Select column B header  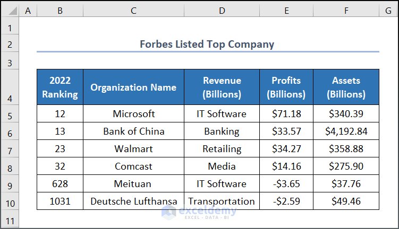pyautogui.click(x=60, y=10)
